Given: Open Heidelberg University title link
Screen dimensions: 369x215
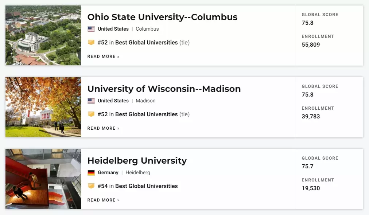Looking at the screenshot, I should [137, 160].
